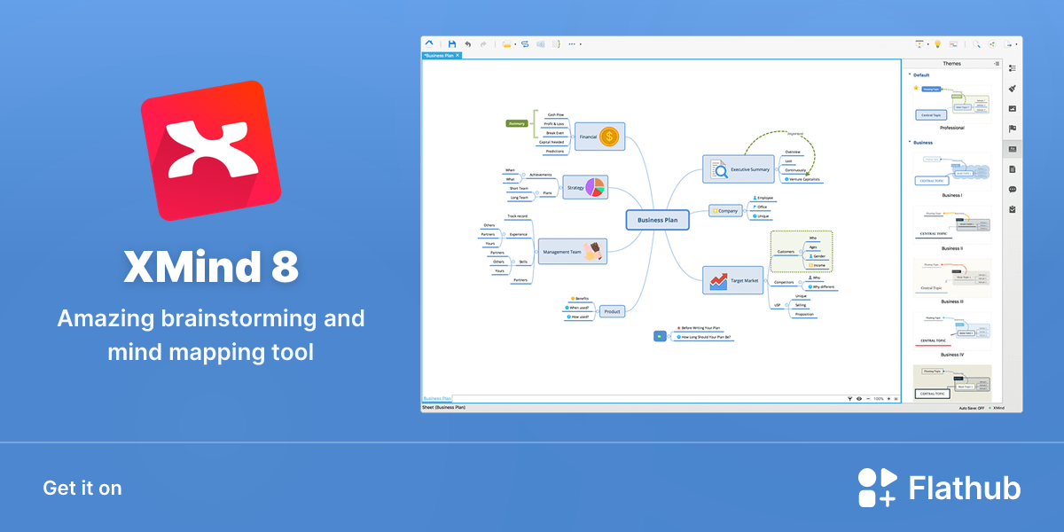Screen dimensions: 1064x532
Task: Open the format paintbrush sidebar panel
Action: click(x=1013, y=89)
